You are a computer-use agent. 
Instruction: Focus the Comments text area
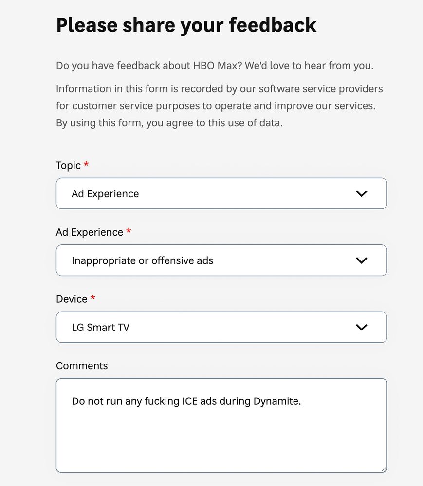tap(221, 437)
